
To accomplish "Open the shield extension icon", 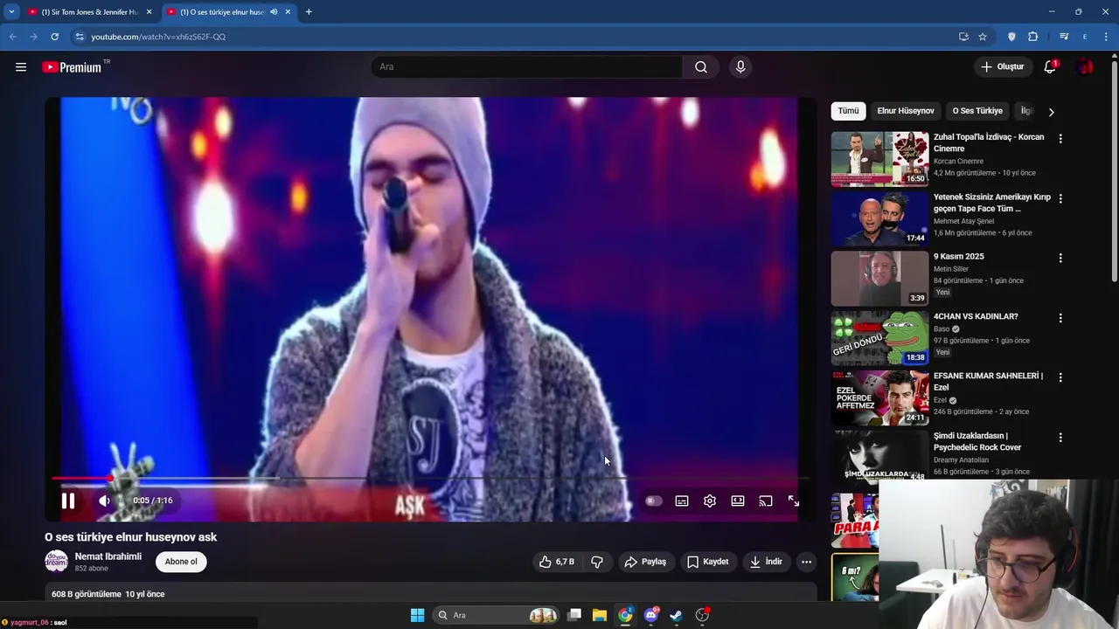I will [x=1011, y=37].
